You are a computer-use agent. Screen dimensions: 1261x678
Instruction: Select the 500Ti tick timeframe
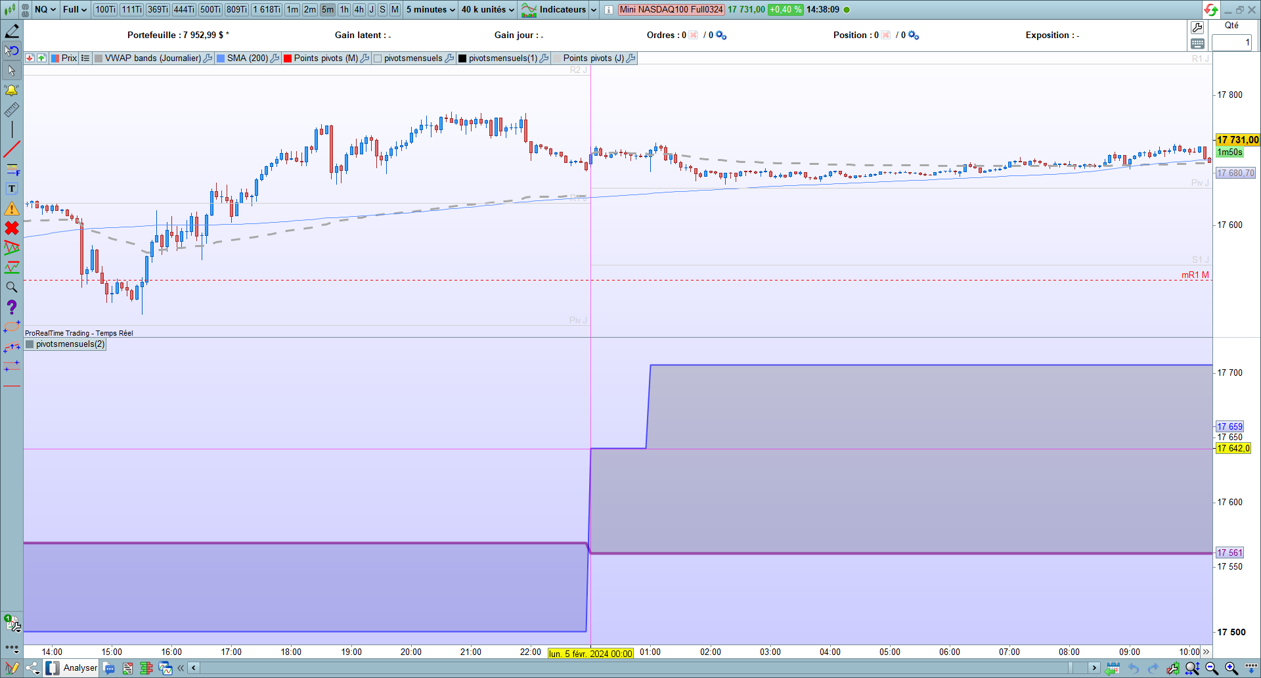(210, 10)
